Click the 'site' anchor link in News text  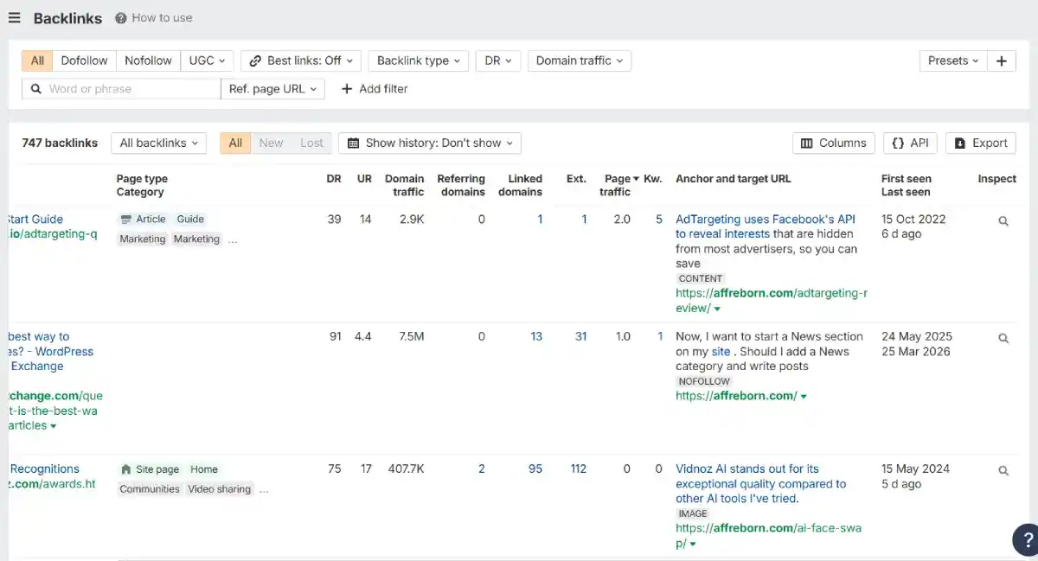click(x=721, y=352)
